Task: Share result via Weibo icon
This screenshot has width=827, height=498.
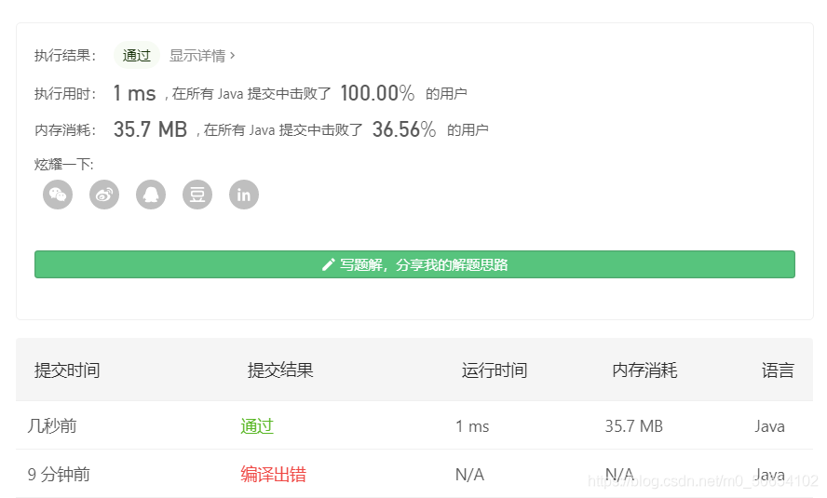Action: (104, 195)
